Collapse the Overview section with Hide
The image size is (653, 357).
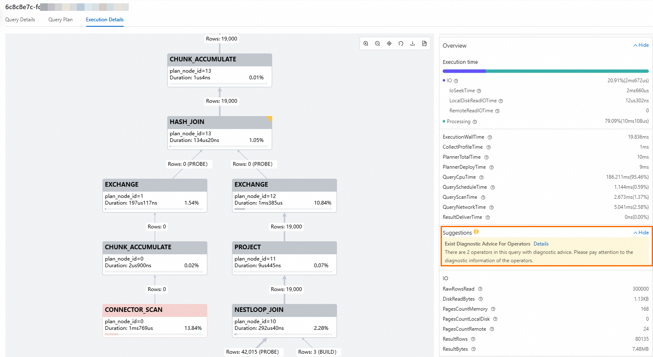641,45
